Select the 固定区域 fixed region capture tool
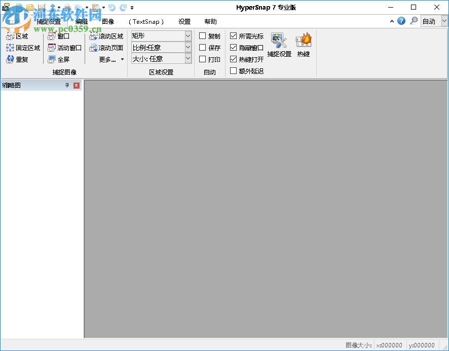Image resolution: width=449 pixels, height=351 pixels. 24,48
